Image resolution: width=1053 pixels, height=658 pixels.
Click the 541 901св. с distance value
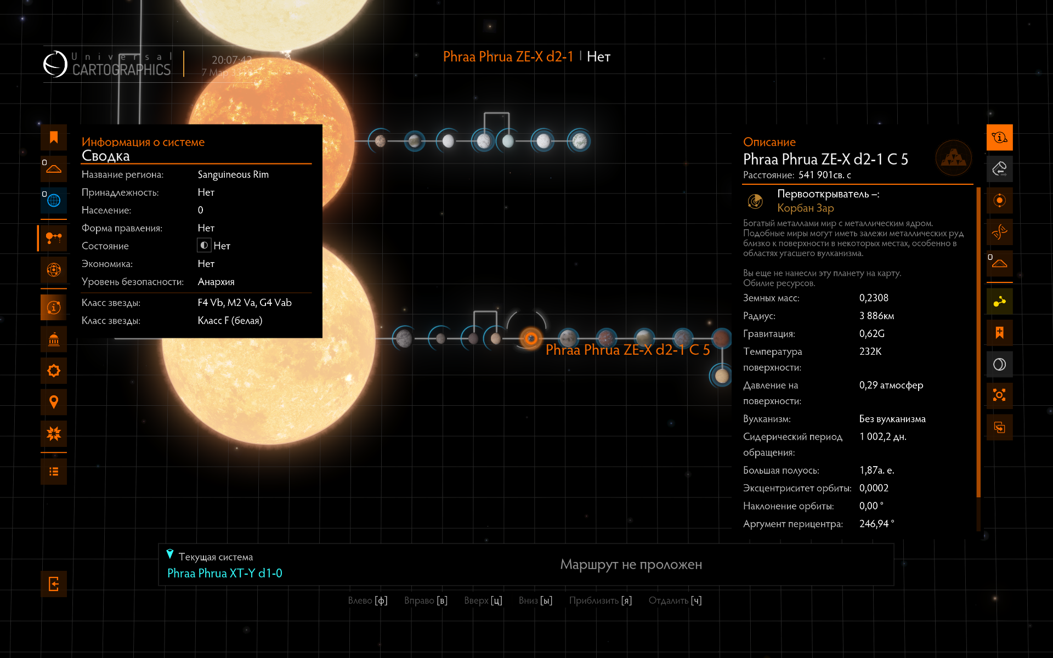click(x=825, y=175)
